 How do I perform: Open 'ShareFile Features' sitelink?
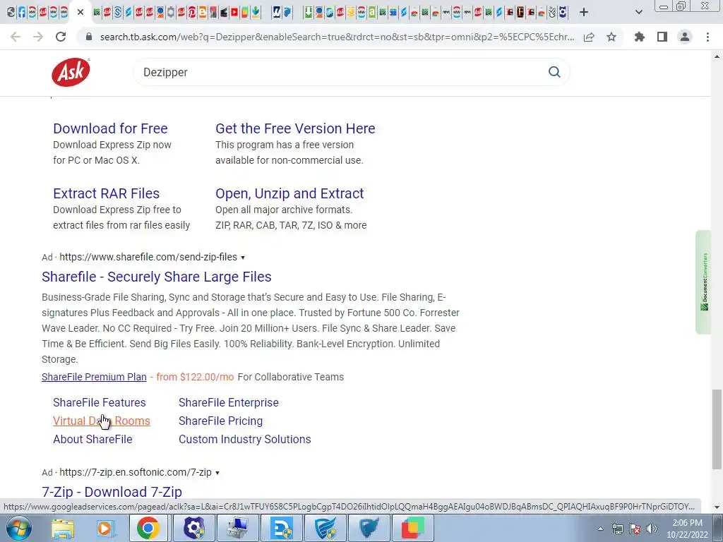pyautogui.click(x=99, y=402)
